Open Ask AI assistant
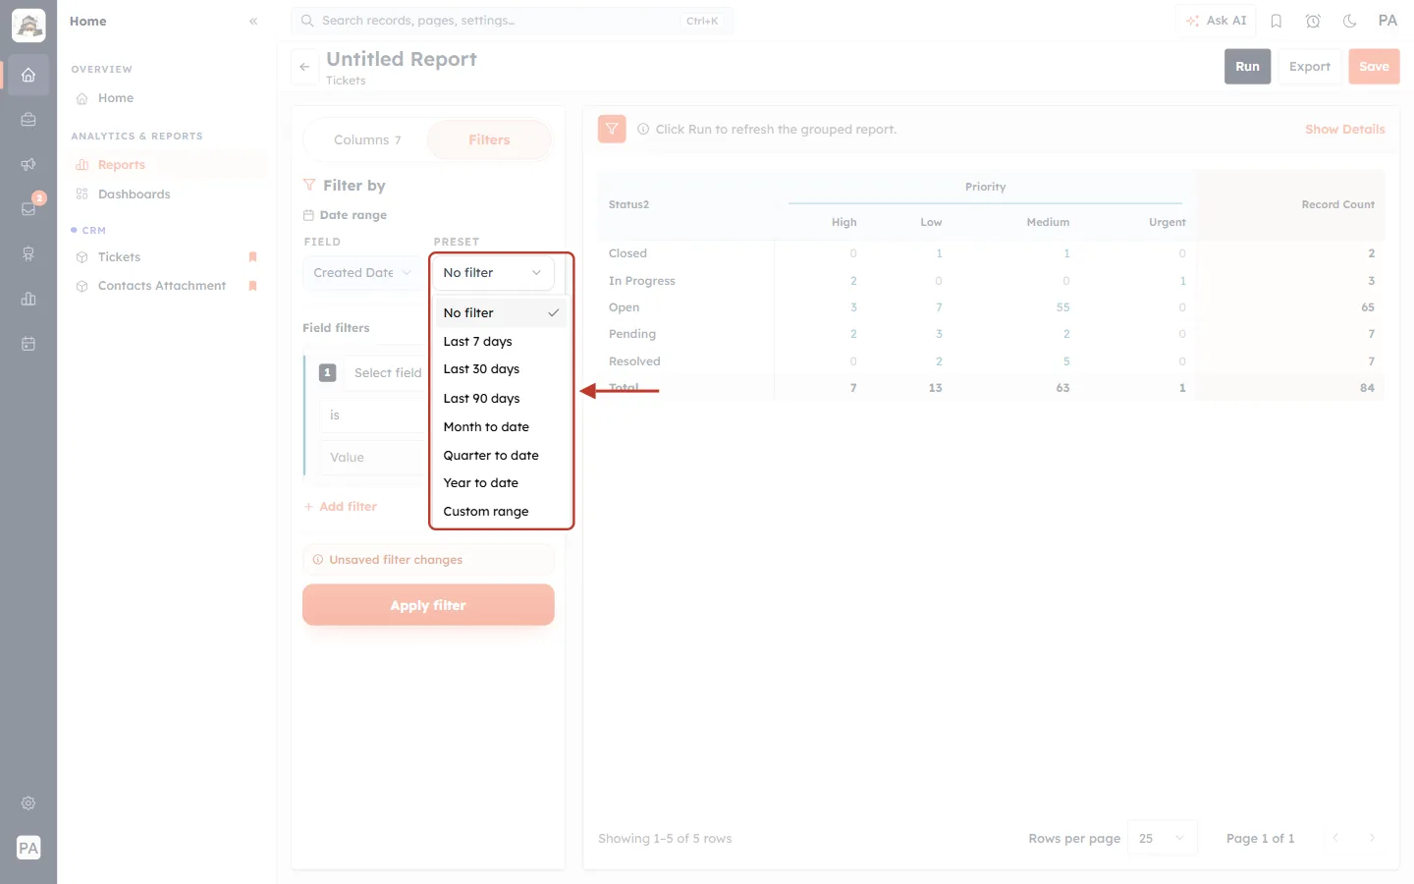Image resolution: width=1414 pixels, height=884 pixels. click(1216, 21)
